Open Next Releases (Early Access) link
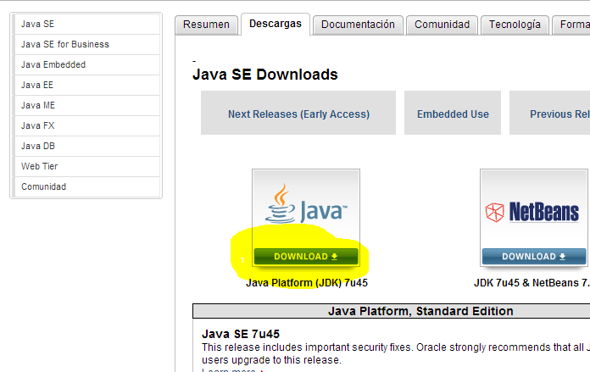This screenshot has height=372, width=590. (298, 114)
